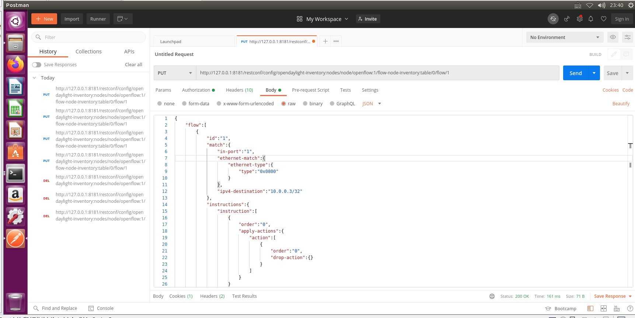Open the new window dropdown icon
The height and width of the screenshot is (318, 635).
123,19
